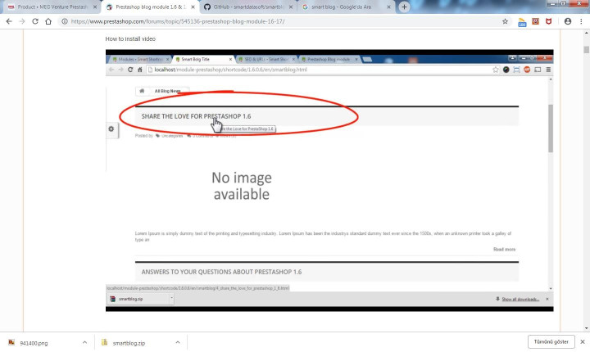Image resolution: width=590 pixels, height=352 pixels.
Task: Expand options chevron for 941400.png download
Action: click(84, 342)
